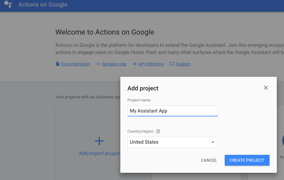This screenshot has width=284, height=180.
Task: Click the list icon beside API reference
Action: pos(134,64)
